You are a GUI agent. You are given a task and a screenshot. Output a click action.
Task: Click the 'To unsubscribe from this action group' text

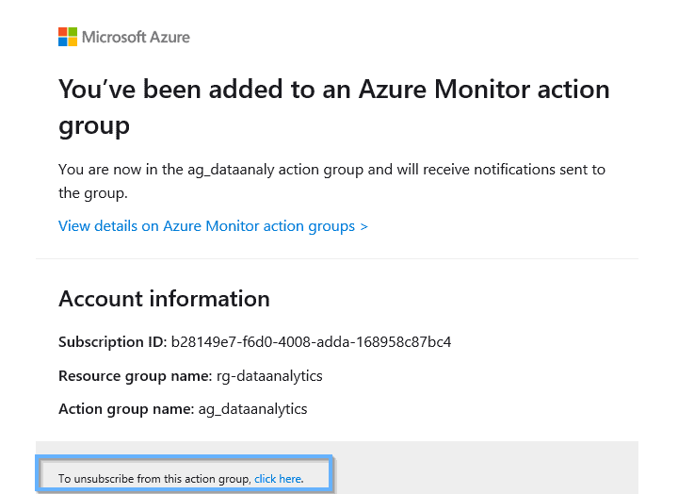point(154,479)
